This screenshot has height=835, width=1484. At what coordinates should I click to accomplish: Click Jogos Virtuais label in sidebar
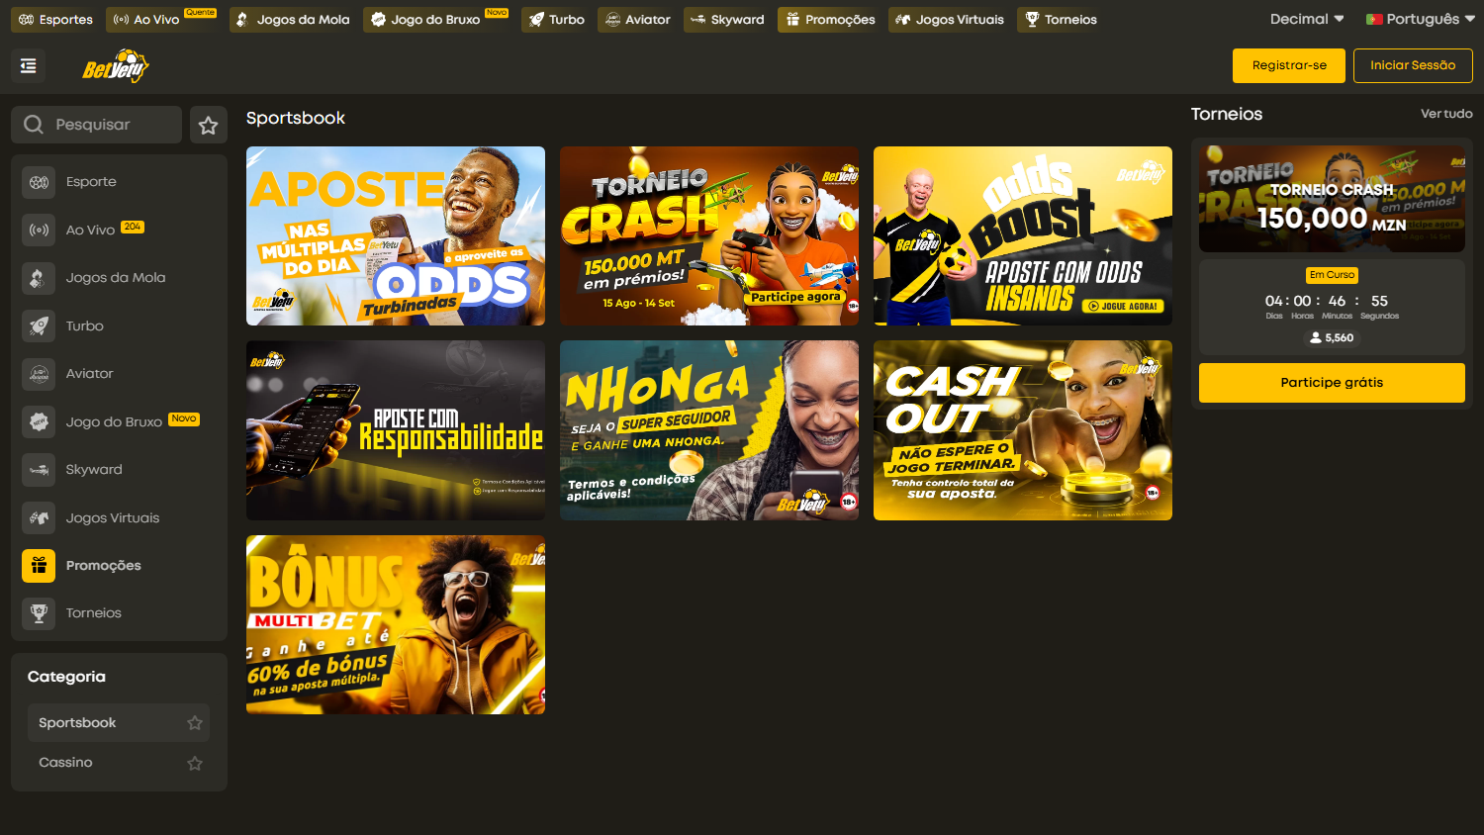[113, 518]
